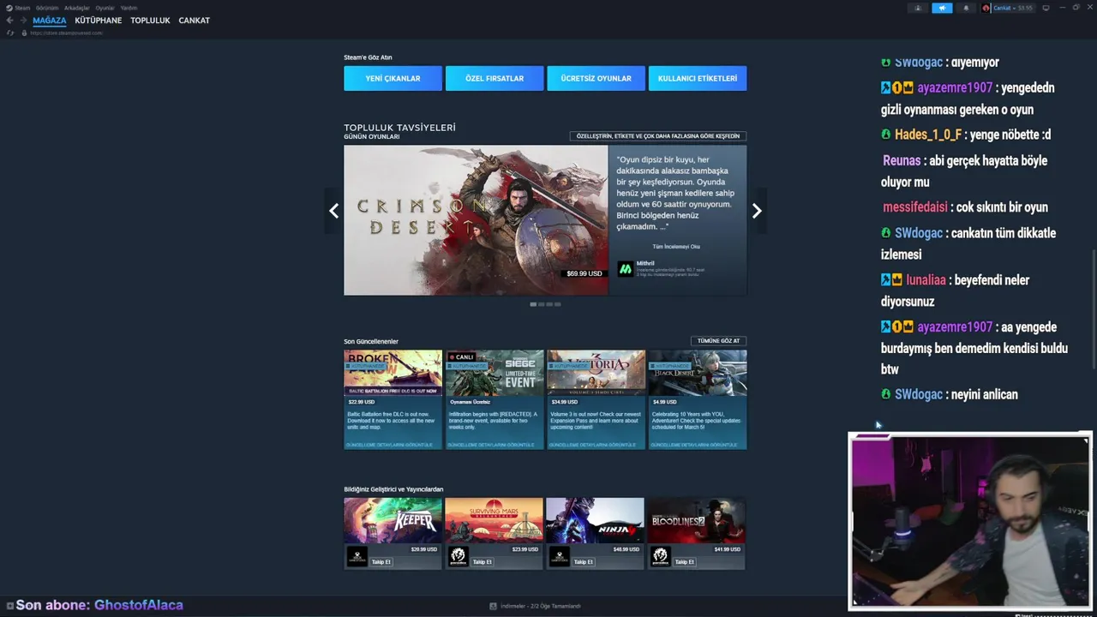Switch to the KÜTÜPHANE tab
Screen dimensions: 1097x617
pyautogui.click(x=99, y=21)
